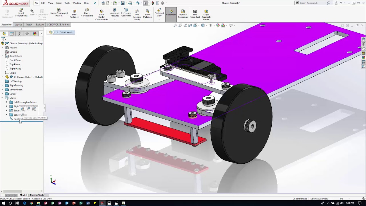Select the Mate tool

click(x=32, y=13)
